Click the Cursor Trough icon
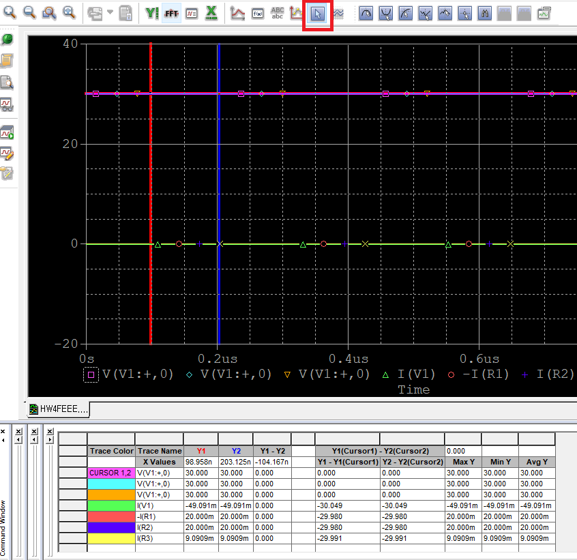The image size is (577, 560). pos(386,13)
